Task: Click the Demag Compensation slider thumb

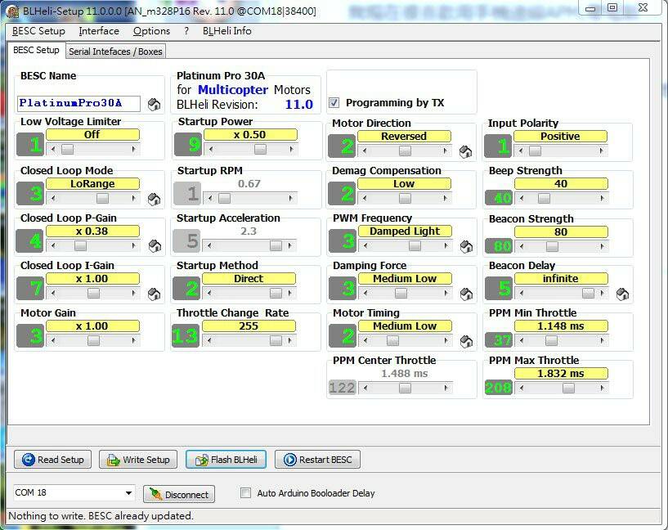Action: coord(405,198)
